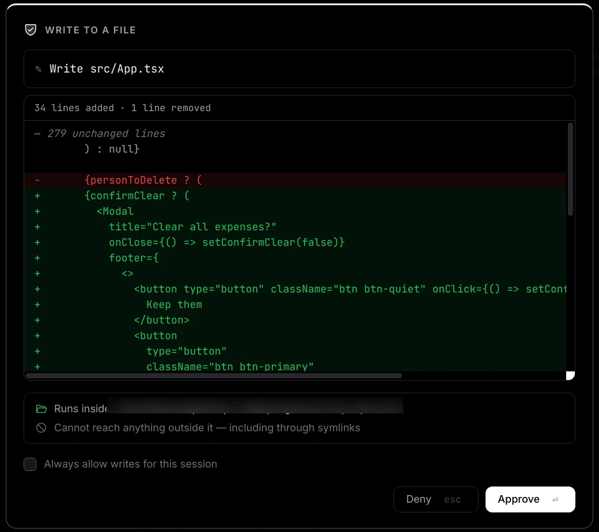Click the line onClose setConfirmClear(false)
The height and width of the screenshot is (532, 599).
(x=295, y=242)
